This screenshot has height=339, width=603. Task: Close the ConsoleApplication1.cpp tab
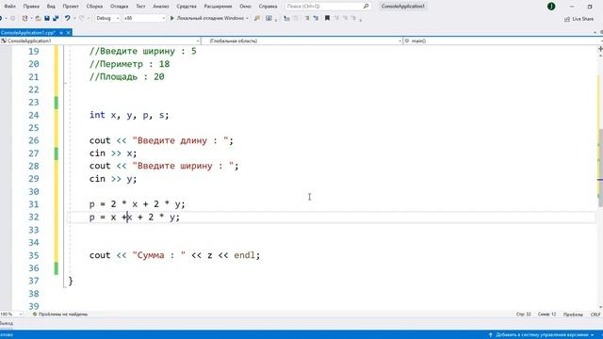68,33
